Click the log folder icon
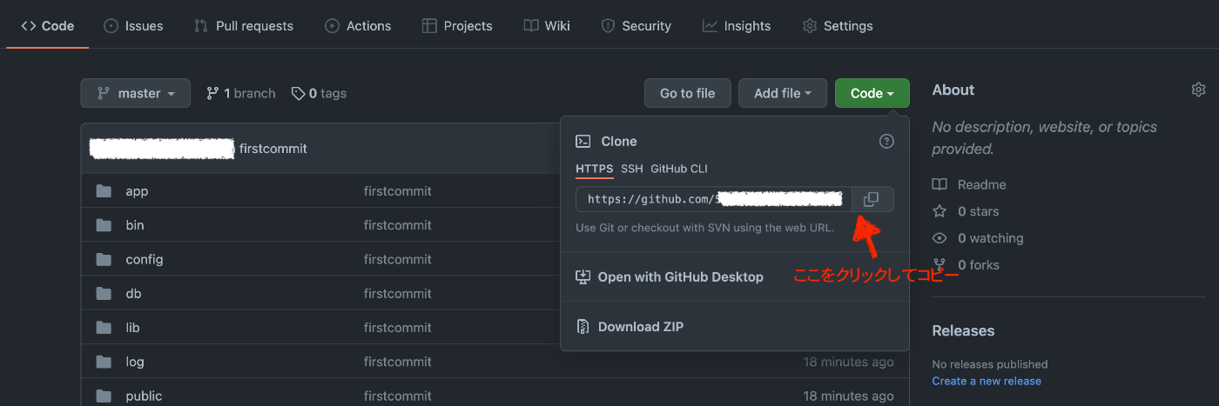 click(104, 362)
